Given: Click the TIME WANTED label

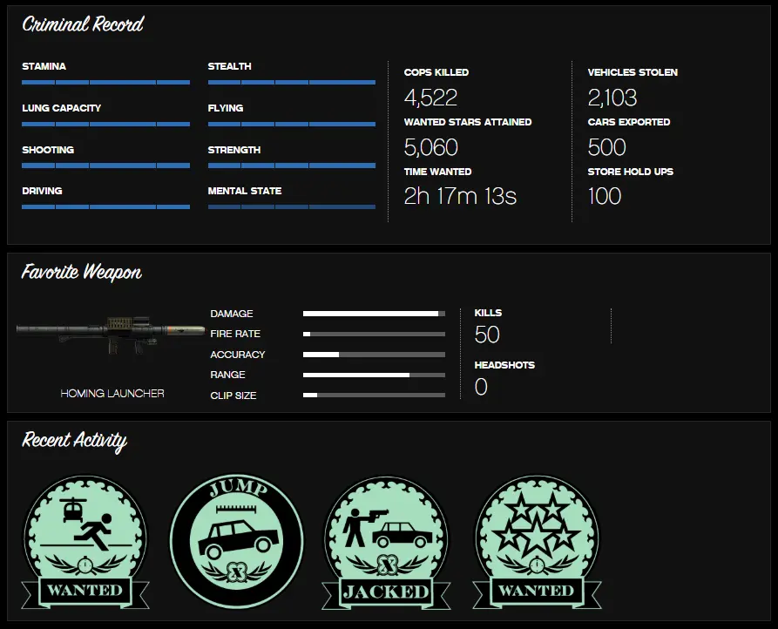Looking at the screenshot, I should 437,172.
